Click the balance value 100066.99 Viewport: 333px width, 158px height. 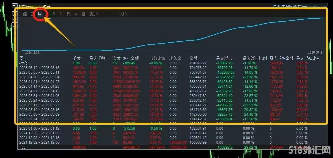click(198, 143)
